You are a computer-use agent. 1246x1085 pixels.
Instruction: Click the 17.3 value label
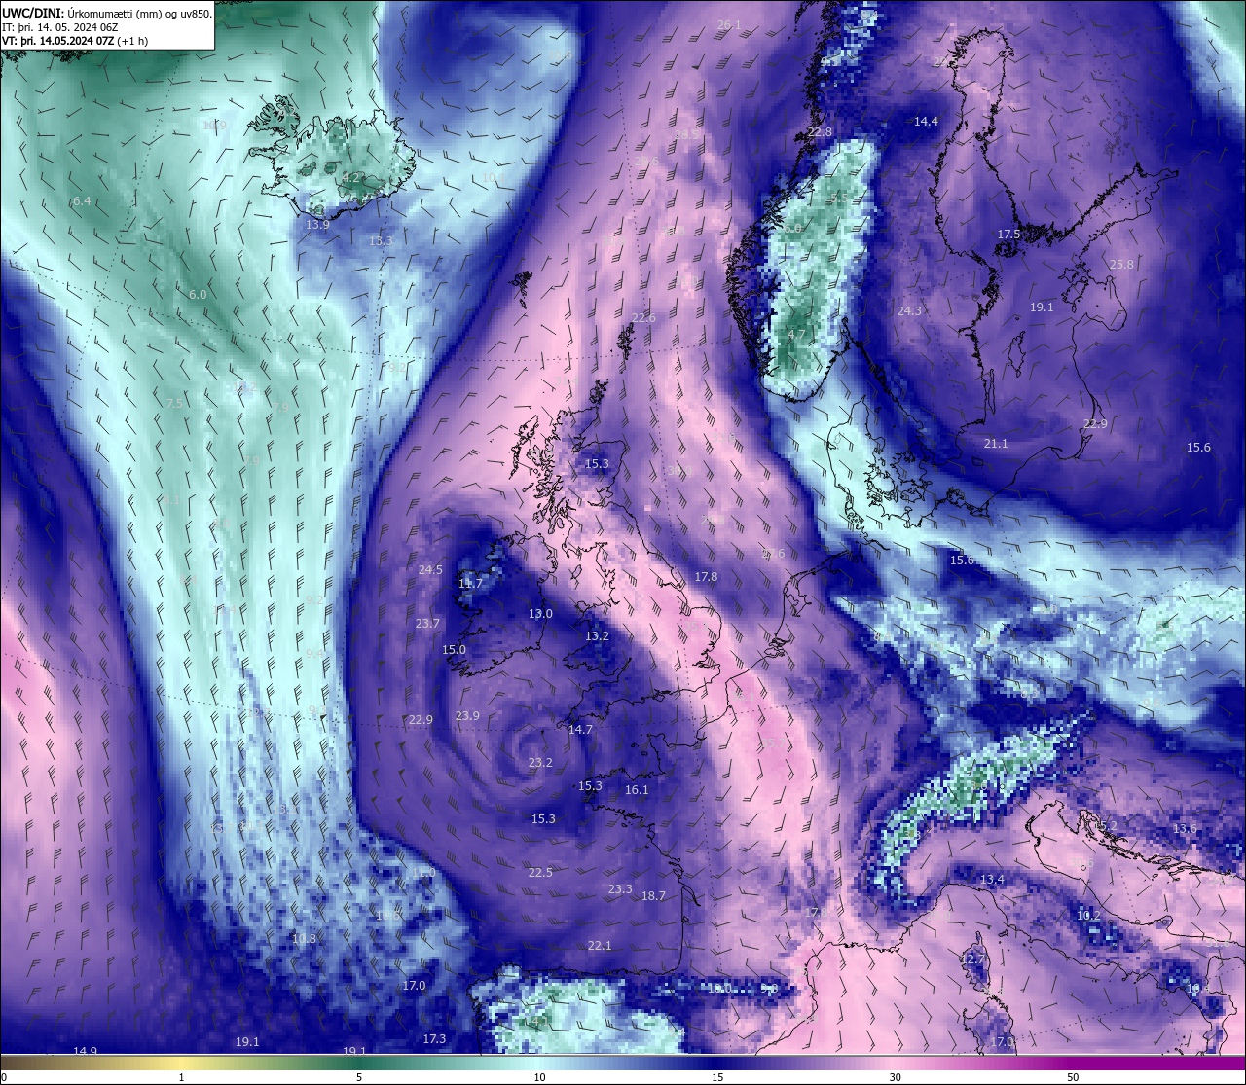coord(434,1038)
